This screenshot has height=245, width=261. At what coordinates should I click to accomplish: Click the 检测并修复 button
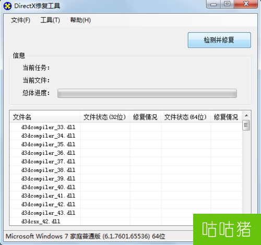click(219, 40)
